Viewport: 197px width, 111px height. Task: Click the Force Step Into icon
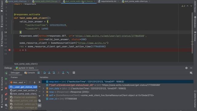(58, 73)
